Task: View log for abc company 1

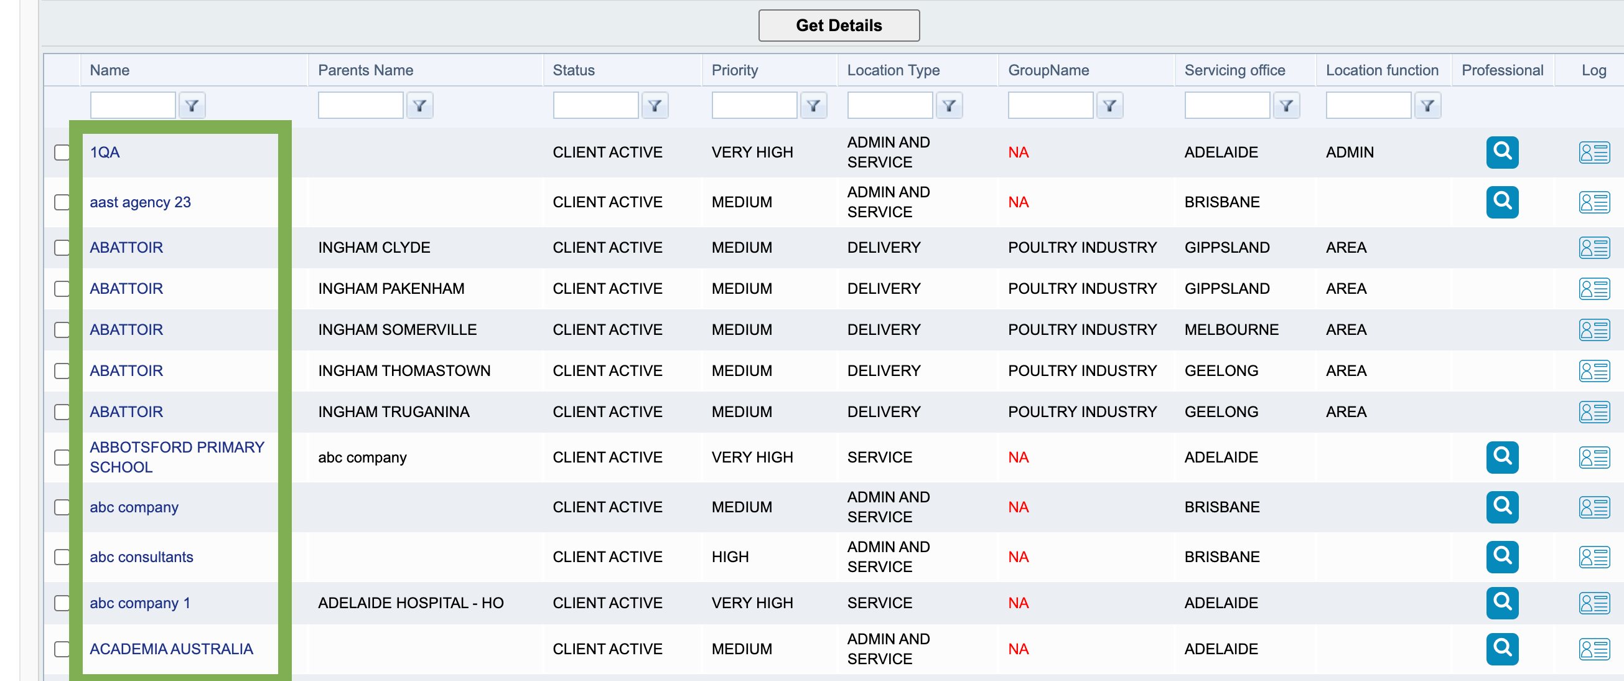Action: [1594, 602]
